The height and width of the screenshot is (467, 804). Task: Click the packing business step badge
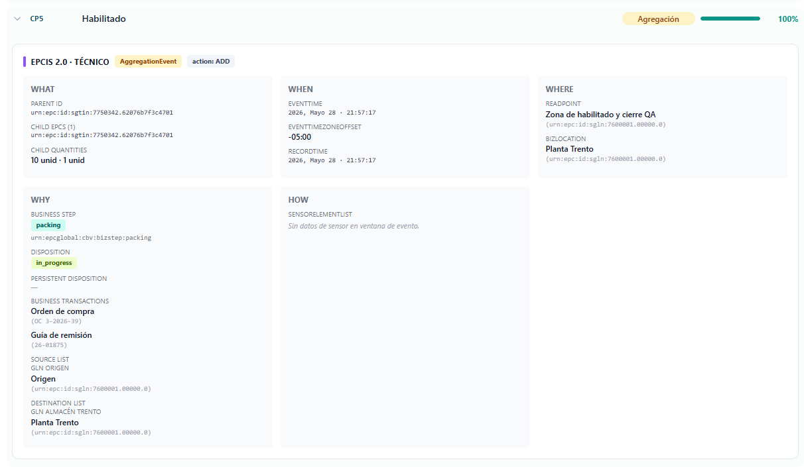coord(48,225)
